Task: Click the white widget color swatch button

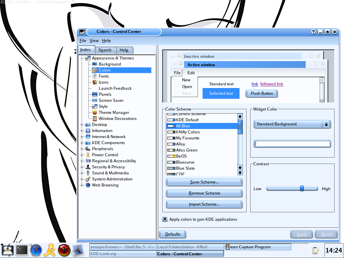Action: pos(293,144)
